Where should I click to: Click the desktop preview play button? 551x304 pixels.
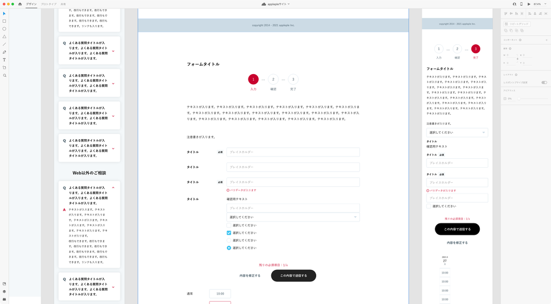pyautogui.click(x=529, y=4)
